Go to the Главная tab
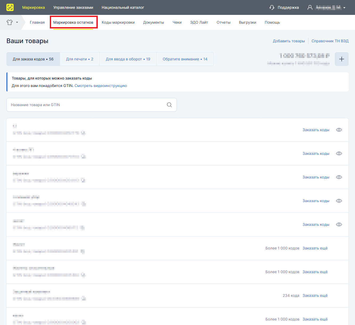 coord(37,22)
